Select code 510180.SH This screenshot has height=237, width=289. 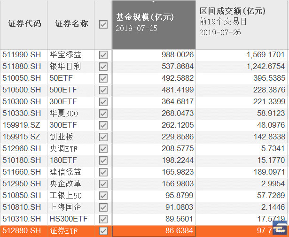pos(22,161)
